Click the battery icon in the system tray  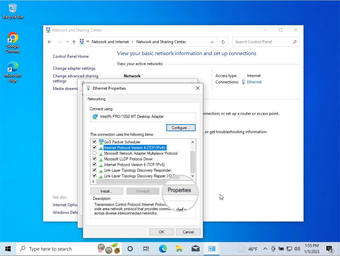coord(281,249)
